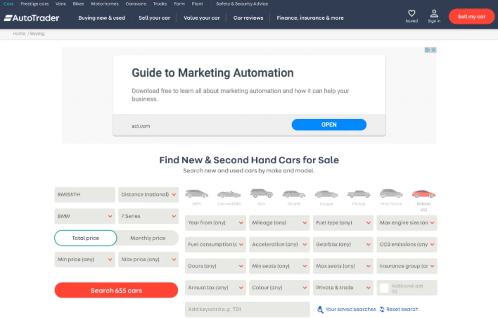Screen dimensions: 498x318
Task: Select the Coupe body type icon
Action: coord(326,194)
